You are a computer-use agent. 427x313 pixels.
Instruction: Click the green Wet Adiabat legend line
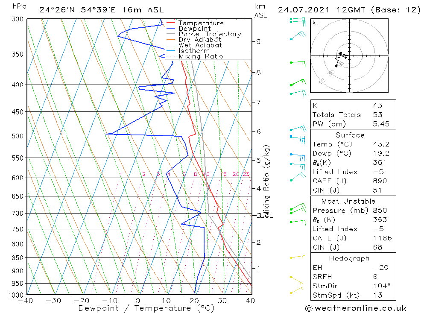[x=170, y=45]
